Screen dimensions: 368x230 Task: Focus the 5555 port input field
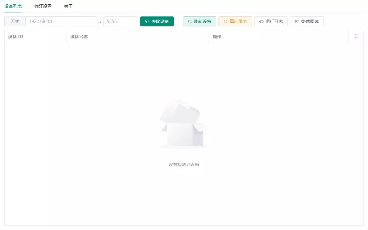120,22
